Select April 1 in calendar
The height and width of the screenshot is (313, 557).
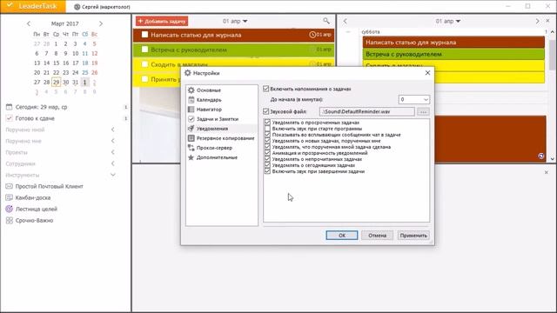click(x=84, y=82)
